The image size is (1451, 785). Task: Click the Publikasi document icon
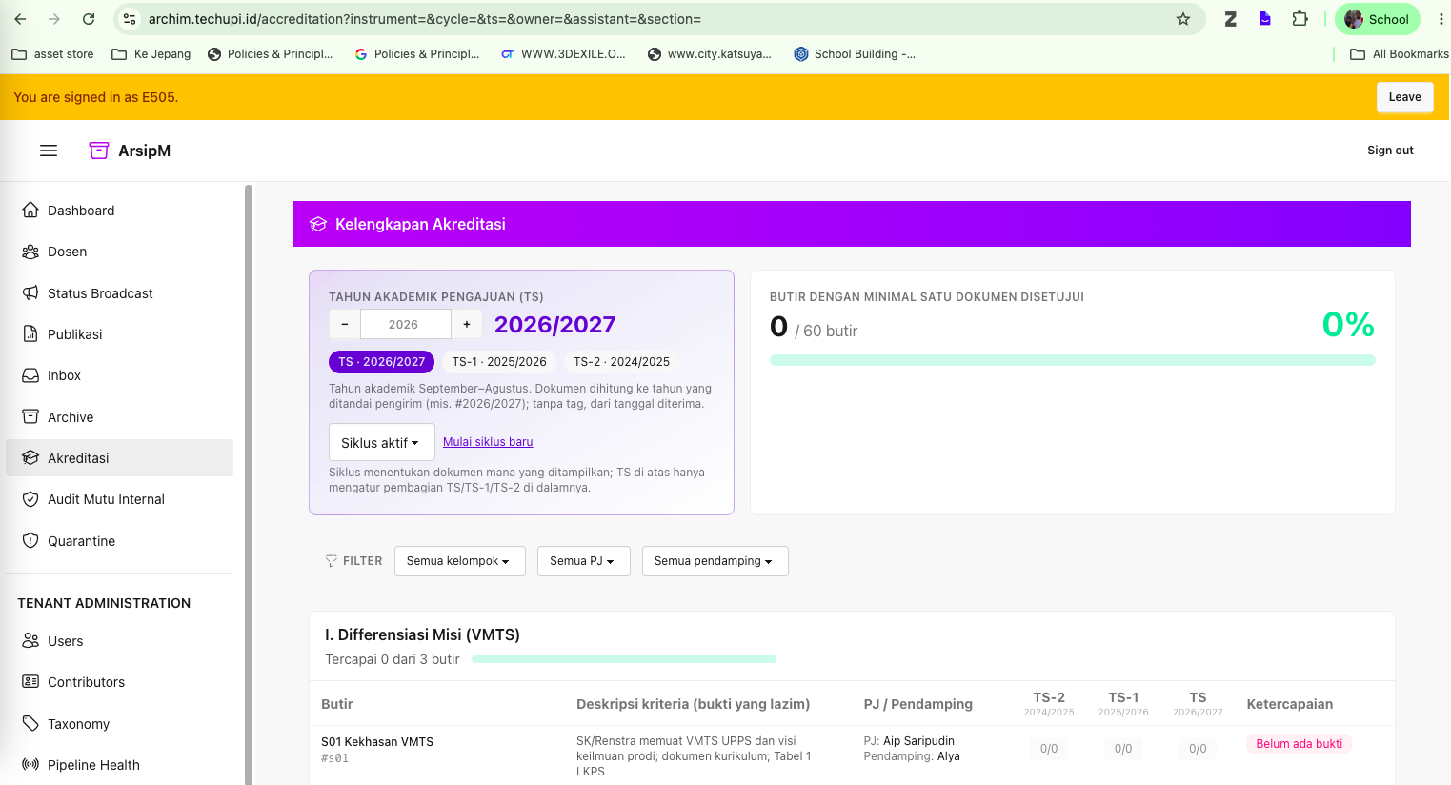coord(30,334)
